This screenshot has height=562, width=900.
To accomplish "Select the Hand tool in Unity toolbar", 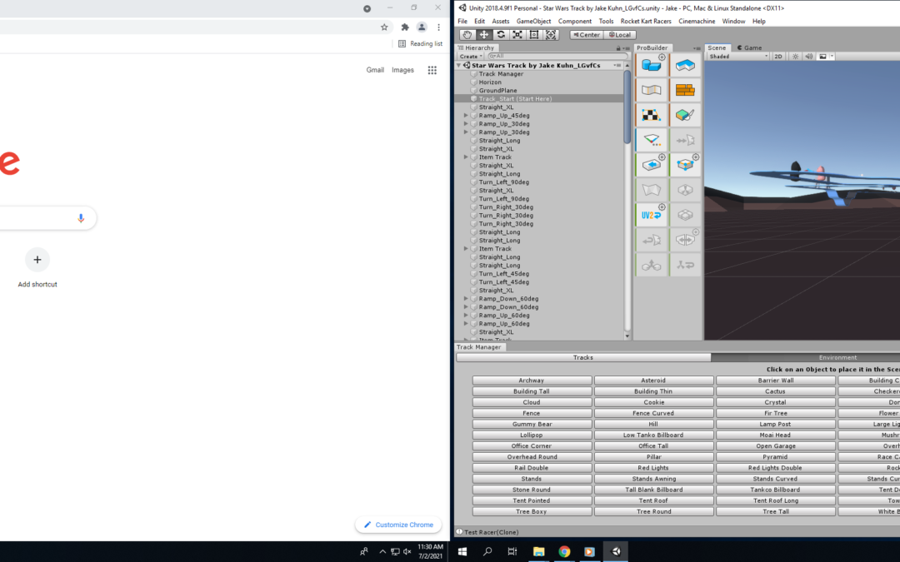I will pyautogui.click(x=467, y=35).
